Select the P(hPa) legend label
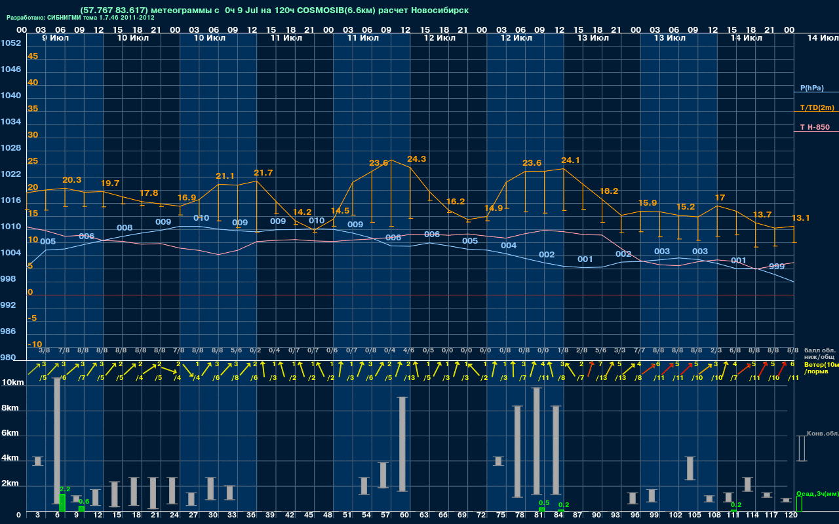This screenshot has height=524, width=839. 811,88
